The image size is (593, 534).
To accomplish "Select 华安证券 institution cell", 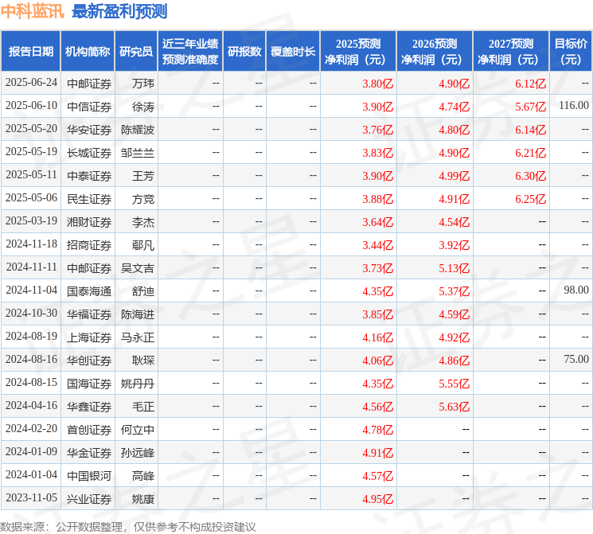I will [x=89, y=130].
